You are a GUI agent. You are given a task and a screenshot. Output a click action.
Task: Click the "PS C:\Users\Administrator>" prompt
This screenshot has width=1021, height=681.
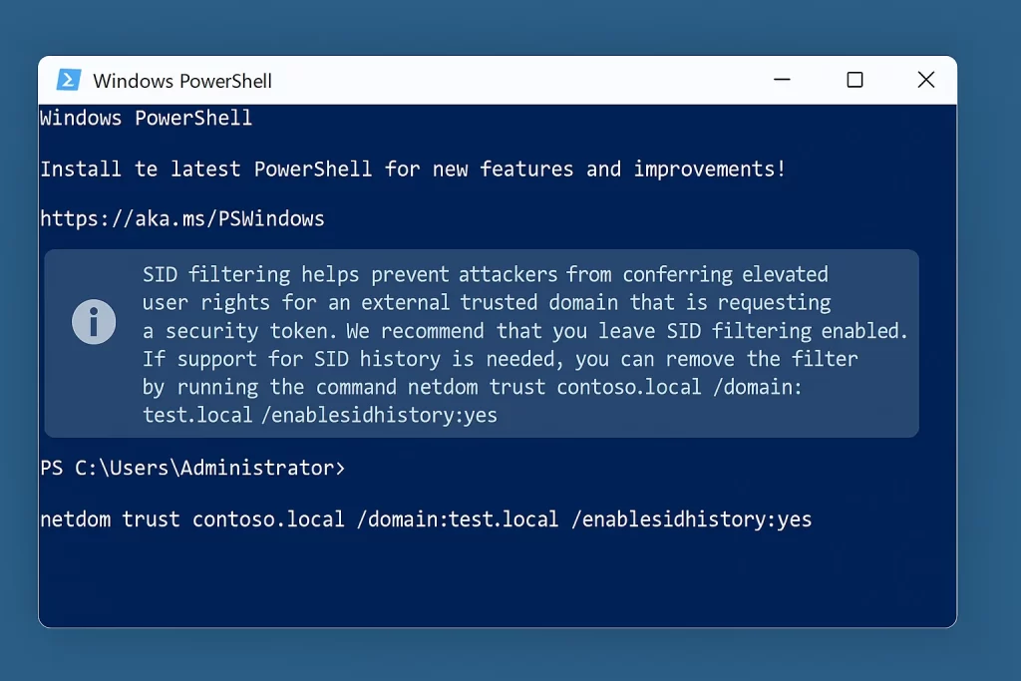(x=192, y=468)
